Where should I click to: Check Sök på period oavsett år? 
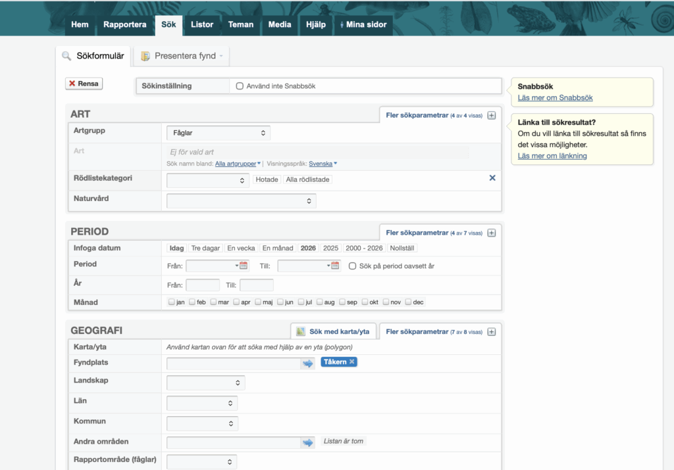tap(353, 266)
